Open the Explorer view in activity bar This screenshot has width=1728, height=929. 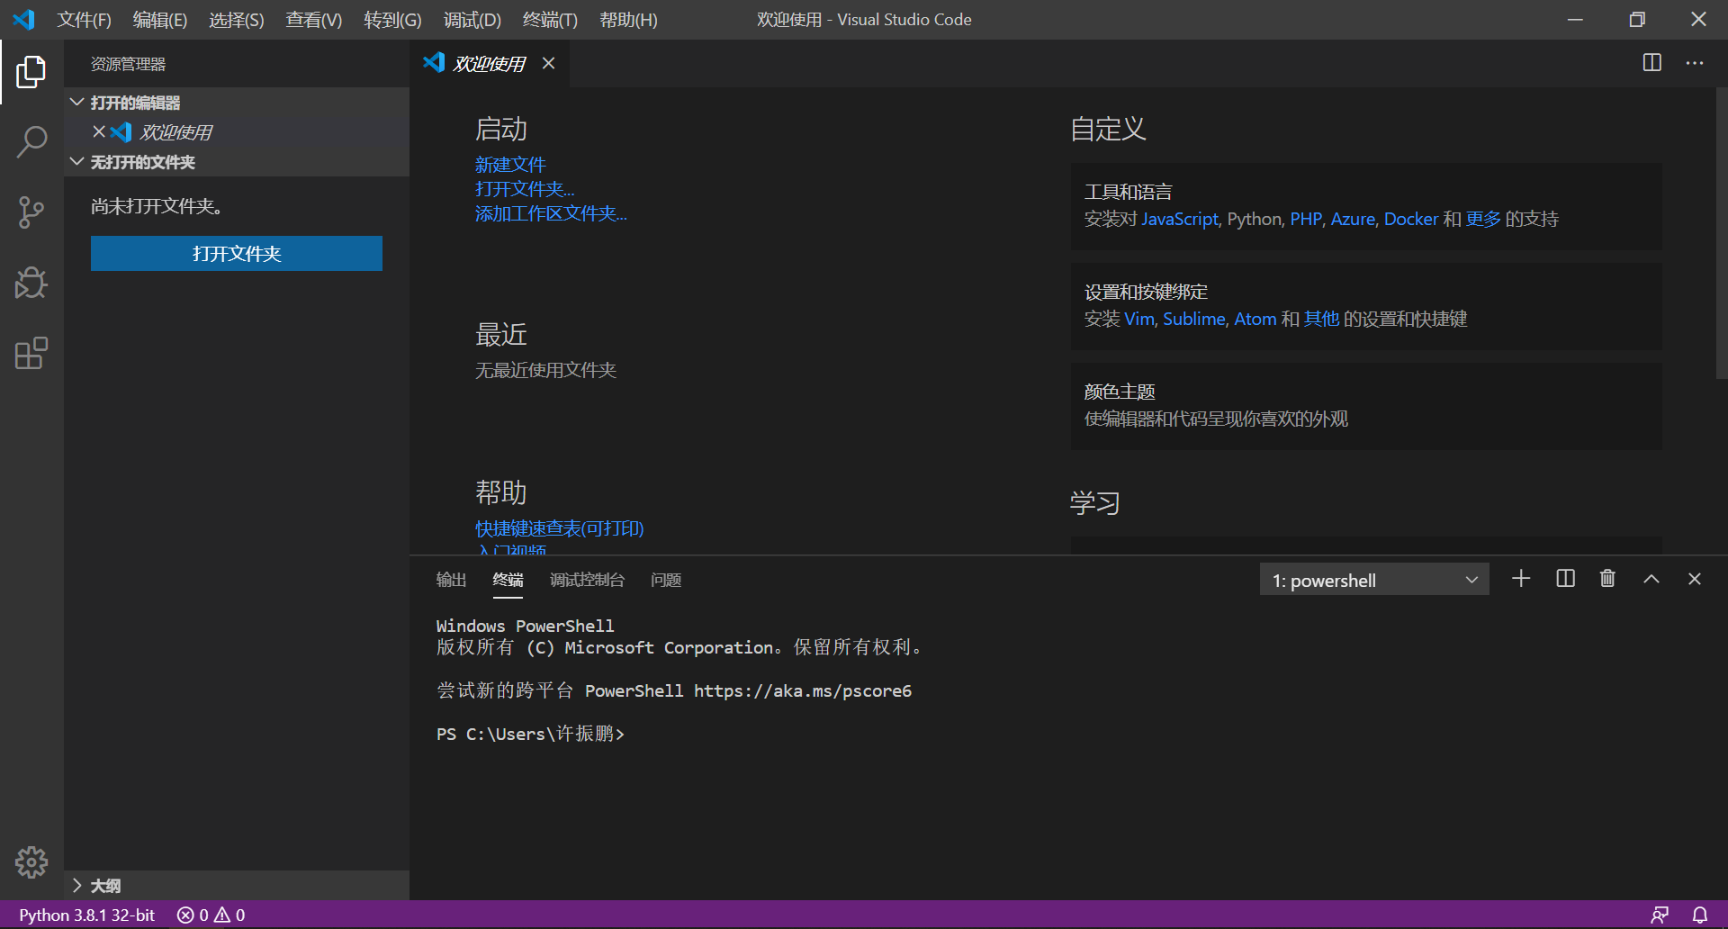[x=31, y=72]
